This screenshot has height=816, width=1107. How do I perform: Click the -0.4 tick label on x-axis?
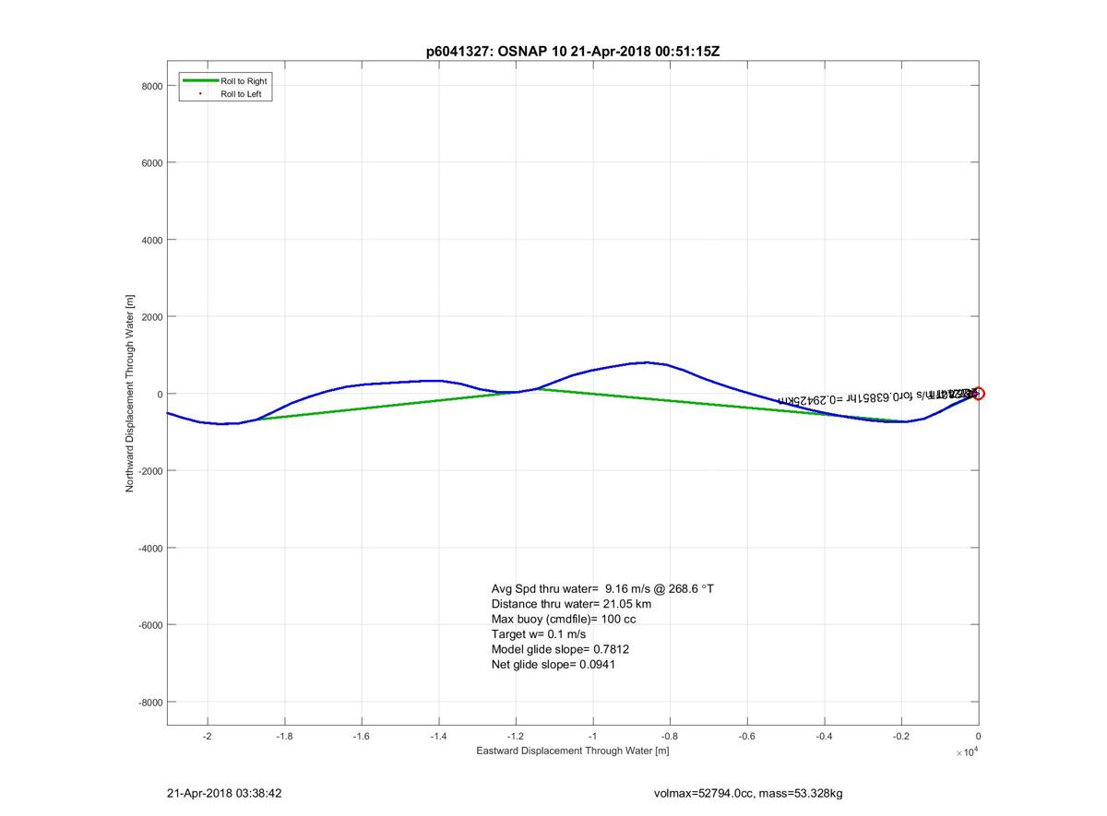click(824, 736)
